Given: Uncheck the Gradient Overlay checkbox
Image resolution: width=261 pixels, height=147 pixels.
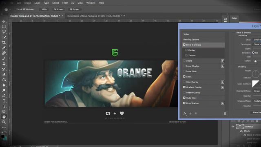Looking at the screenshot, I should pos(184,87).
